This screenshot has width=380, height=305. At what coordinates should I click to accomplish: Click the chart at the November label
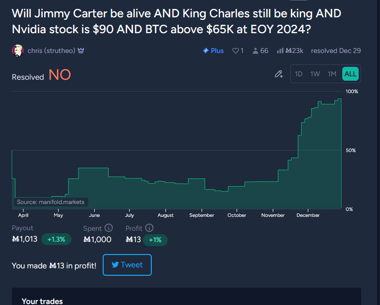pyautogui.click(x=273, y=215)
